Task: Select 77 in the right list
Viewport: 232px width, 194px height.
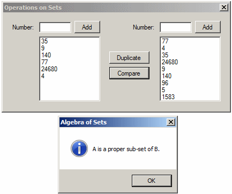Action: [x=165, y=41]
